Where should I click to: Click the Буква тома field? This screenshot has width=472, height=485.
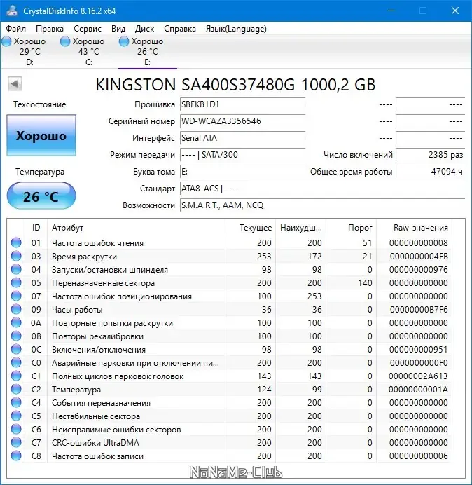pyautogui.click(x=242, y=172)
